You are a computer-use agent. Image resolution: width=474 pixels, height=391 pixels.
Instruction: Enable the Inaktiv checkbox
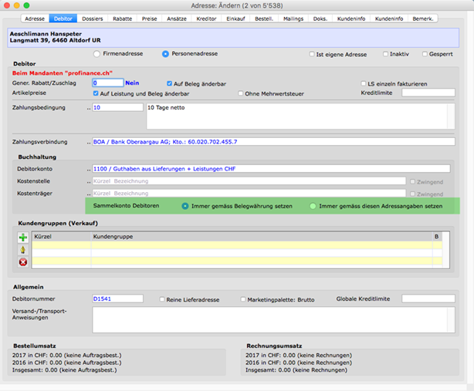click(386, 54)
